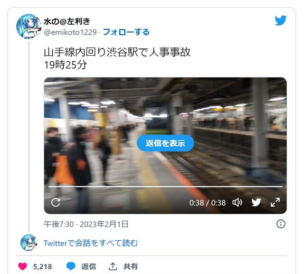
Task: Click the 返信を表示 button on the video
Action: [165, 143]
